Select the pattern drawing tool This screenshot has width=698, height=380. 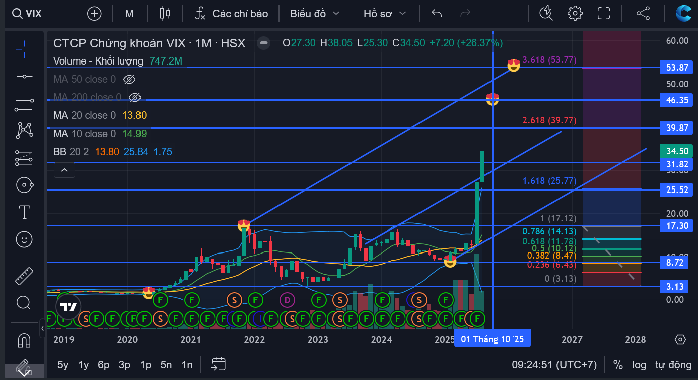click(24, 131)
